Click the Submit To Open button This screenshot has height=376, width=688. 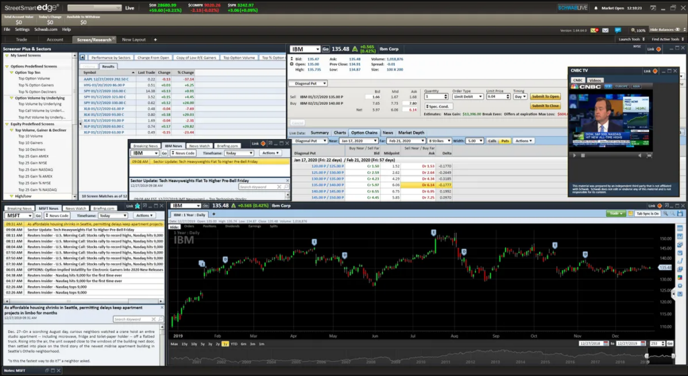pyautogui.click(x=545, y=97)
